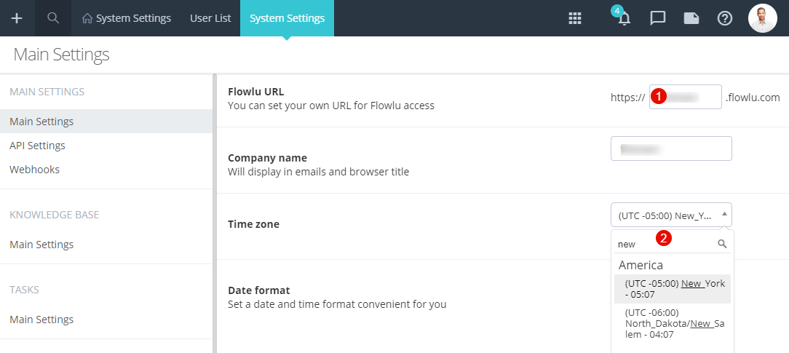
Task: Click the Company name input field
Action: tap(671, 148)
